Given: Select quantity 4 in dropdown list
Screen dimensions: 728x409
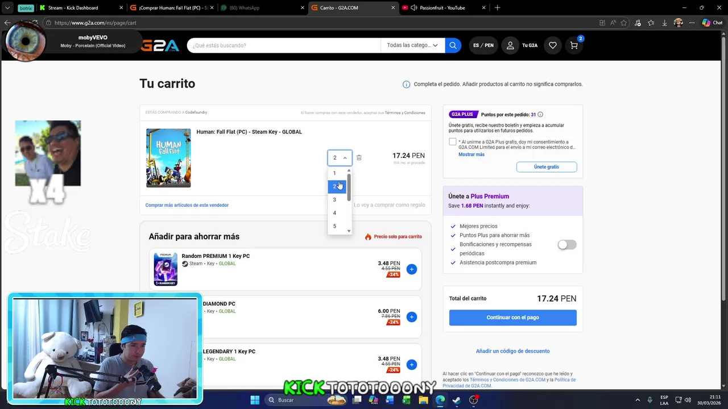Looking at the screenshot, I should (337, 213).
